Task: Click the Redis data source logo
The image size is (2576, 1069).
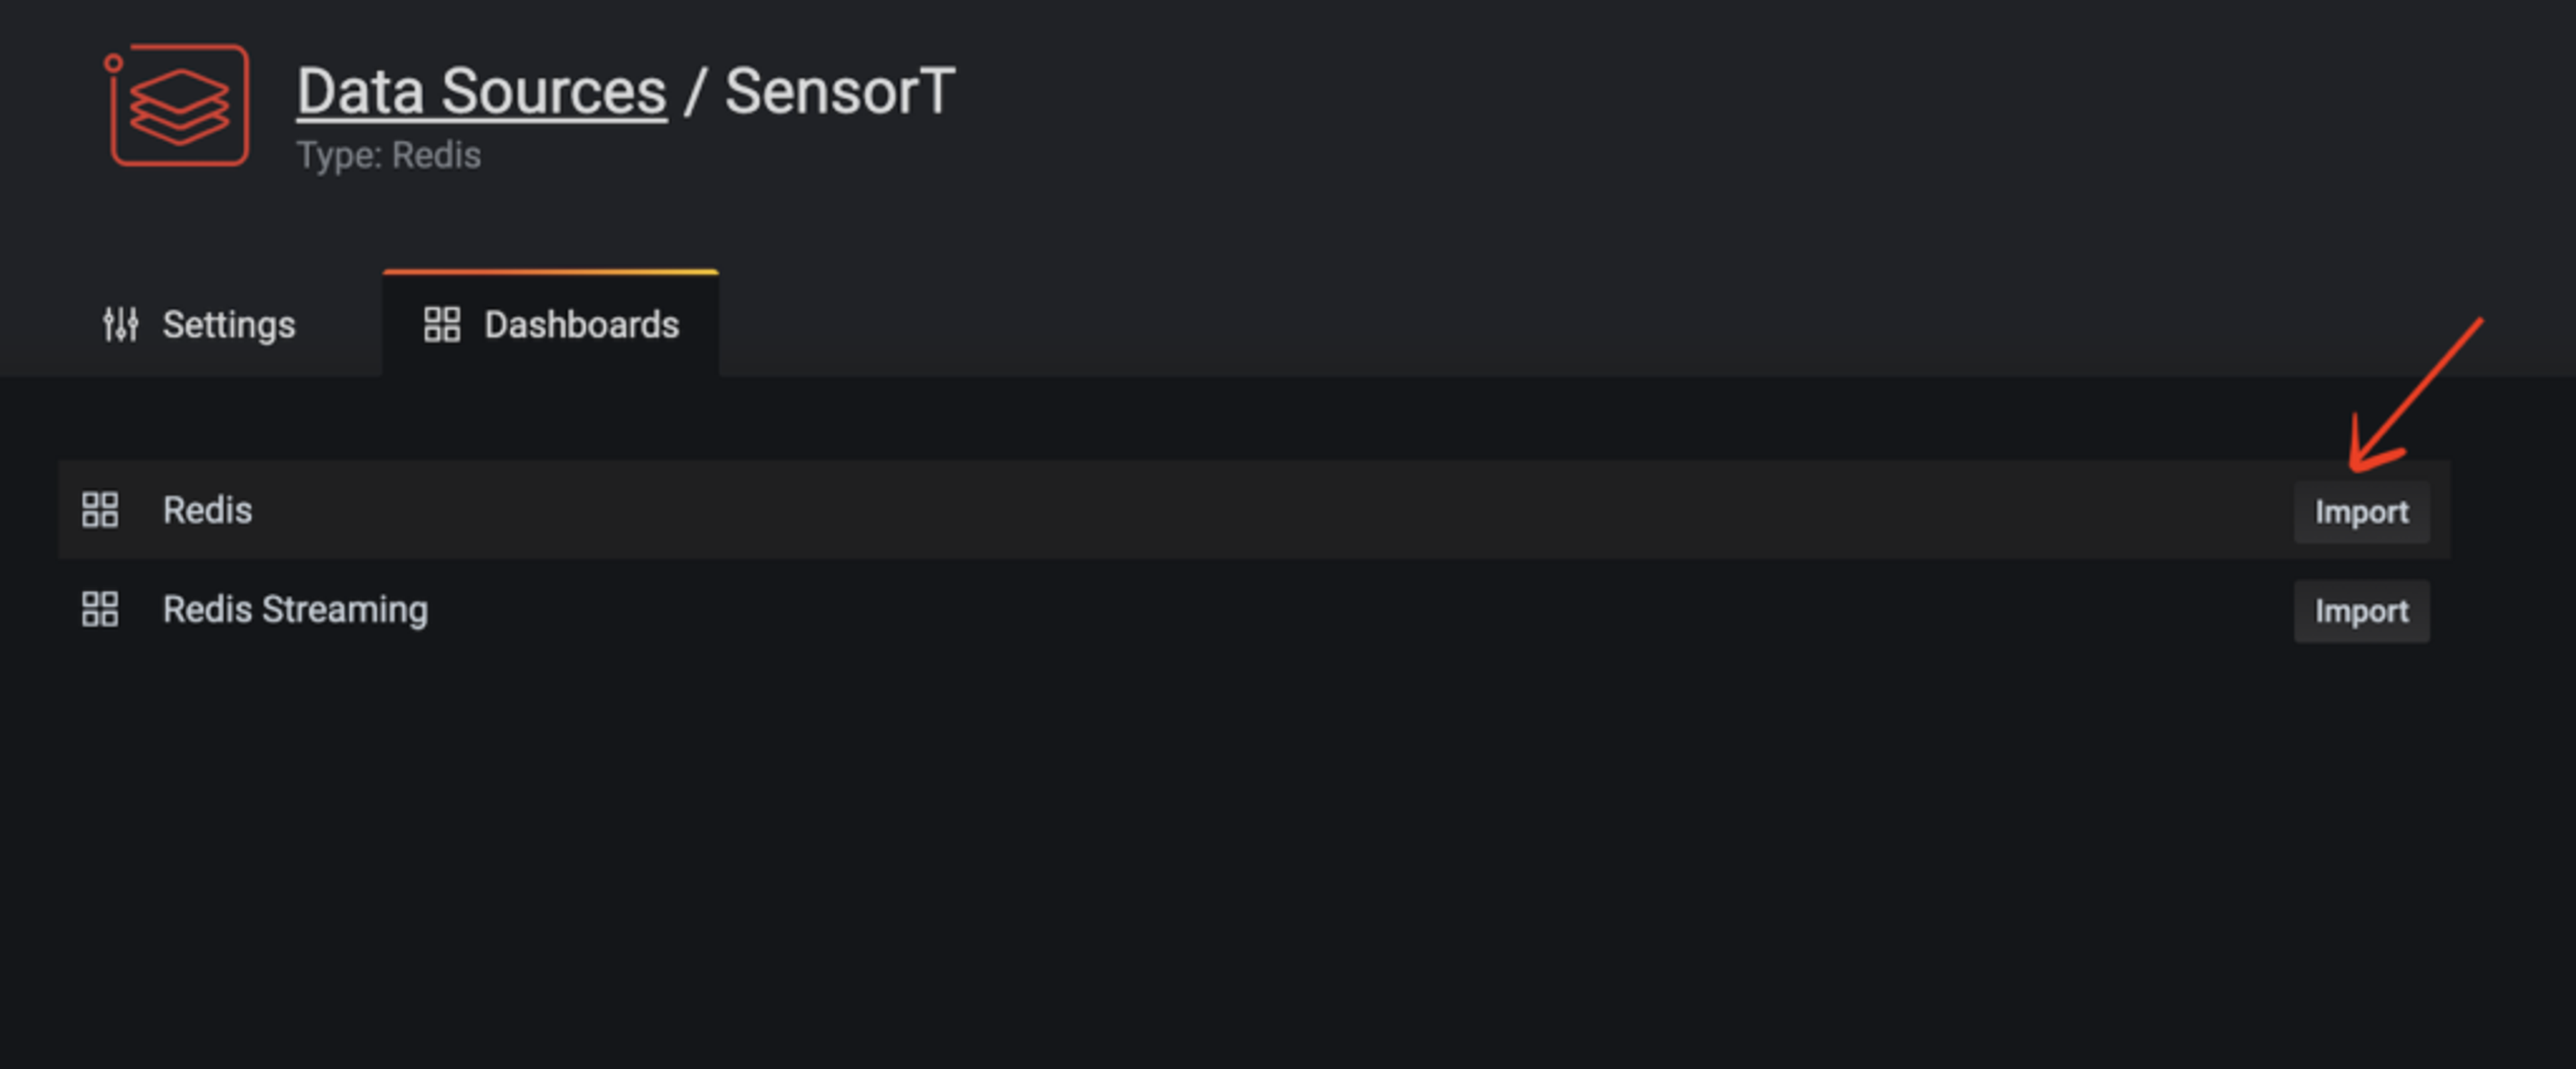Action: 177,105
